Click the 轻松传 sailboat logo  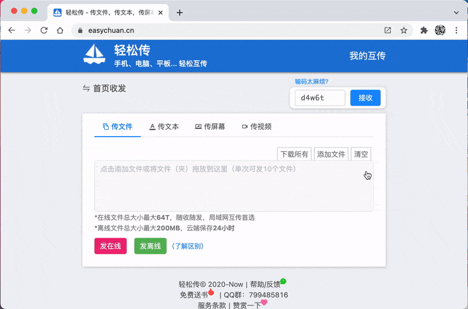point(94,55)
